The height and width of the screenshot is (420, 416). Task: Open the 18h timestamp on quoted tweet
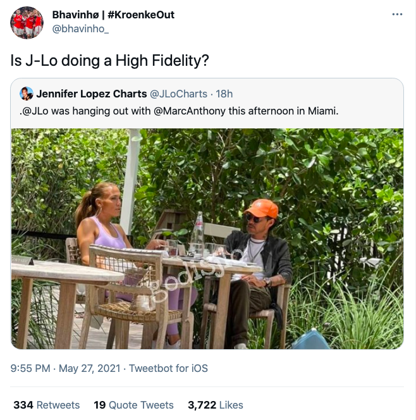pyautogui.click(x=224, y=94)
